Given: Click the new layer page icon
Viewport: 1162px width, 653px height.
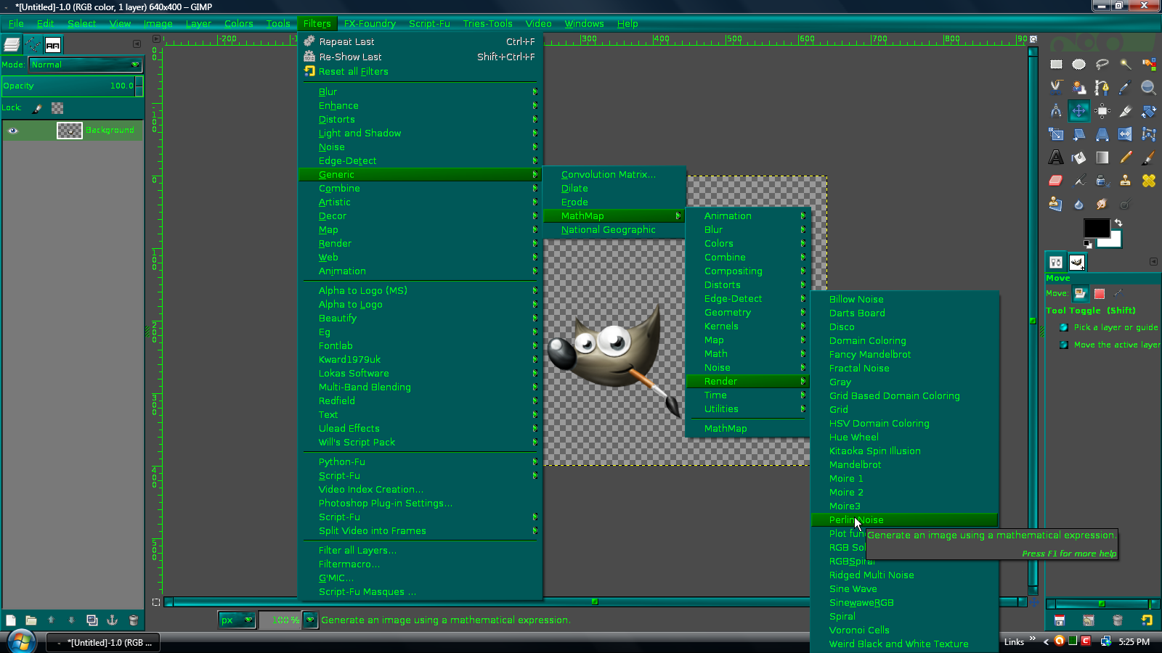Looking at the screenshot, I should 11,620.
